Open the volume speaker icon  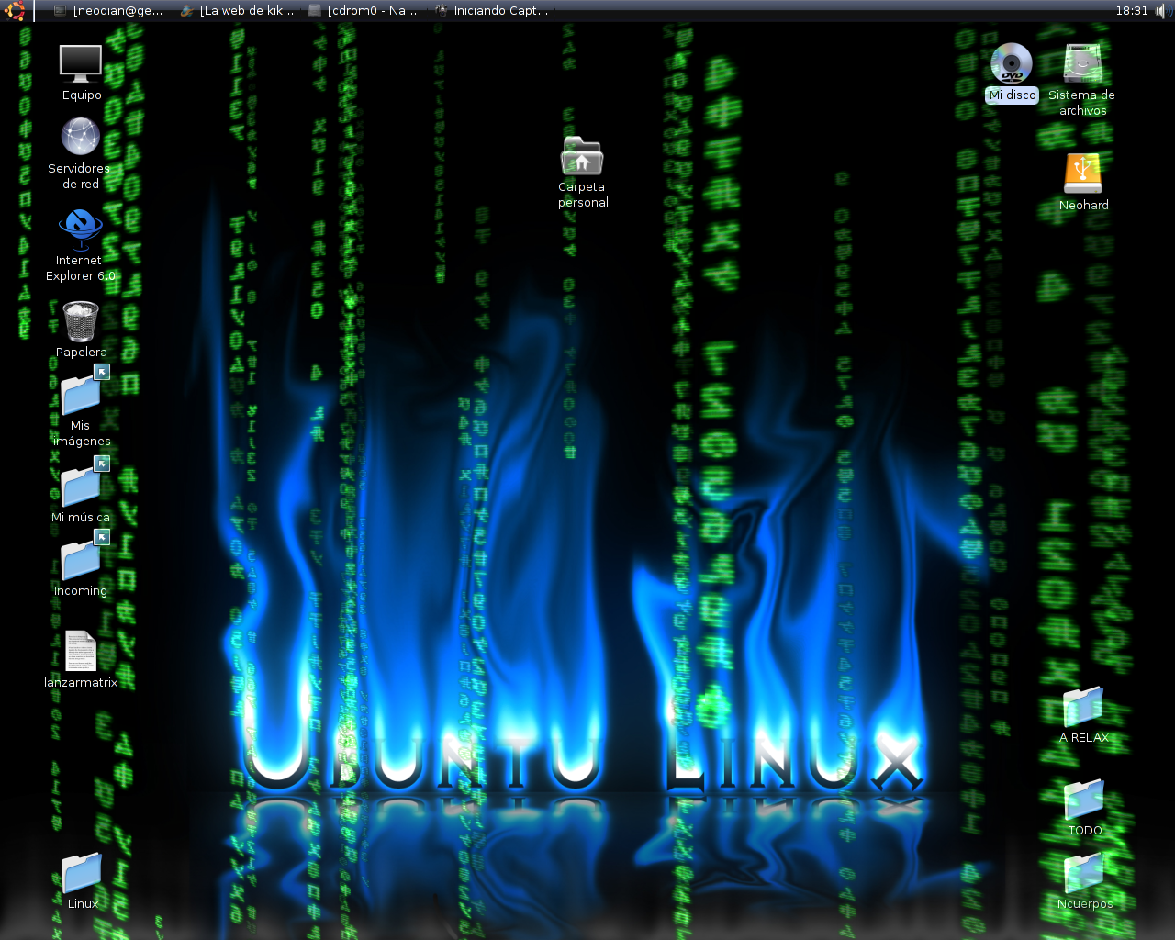tap(1162, 11)
